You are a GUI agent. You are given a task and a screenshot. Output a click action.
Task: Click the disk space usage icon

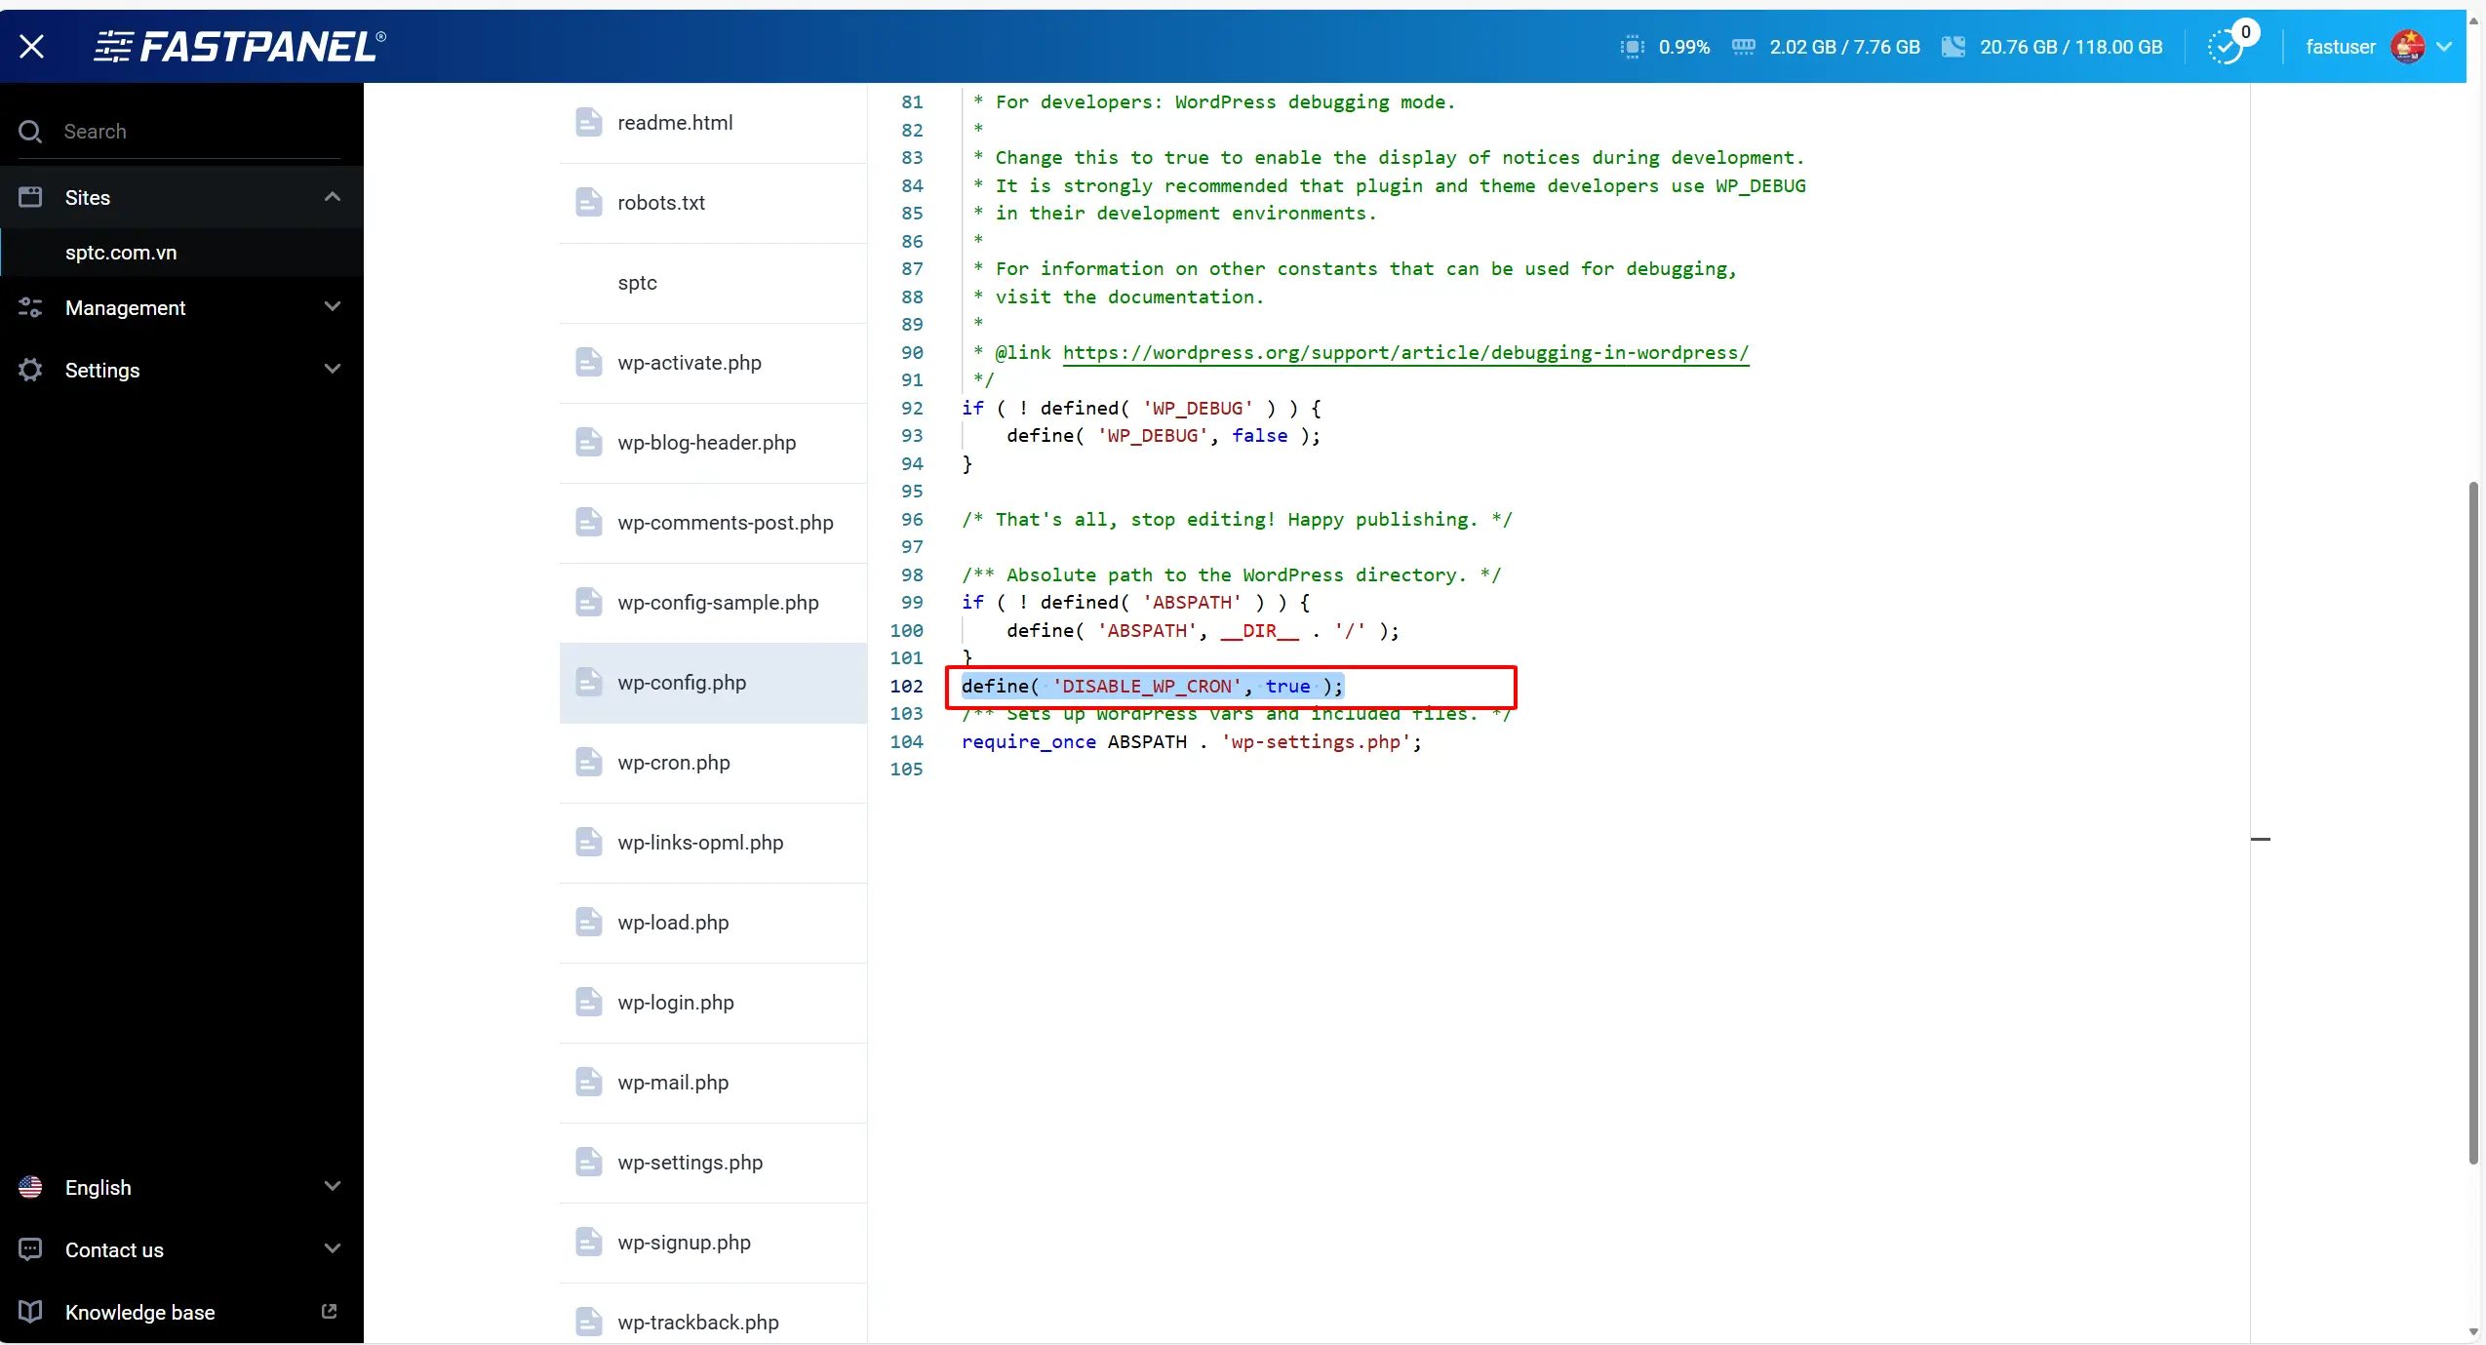click(x=1953, y=47)
